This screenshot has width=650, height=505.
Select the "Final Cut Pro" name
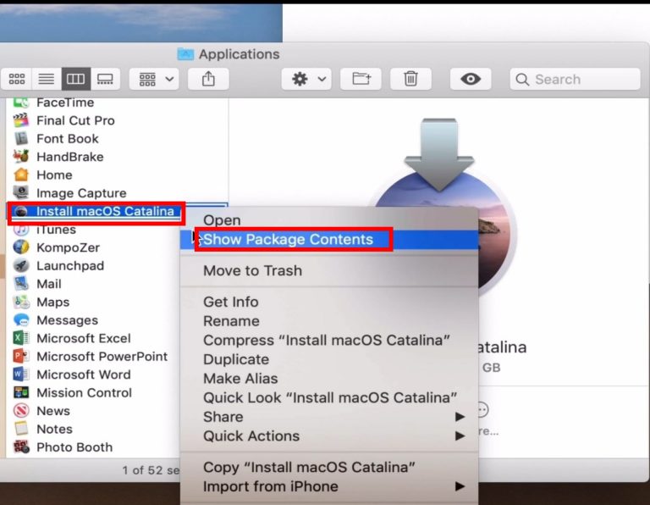tap(75, 120)
